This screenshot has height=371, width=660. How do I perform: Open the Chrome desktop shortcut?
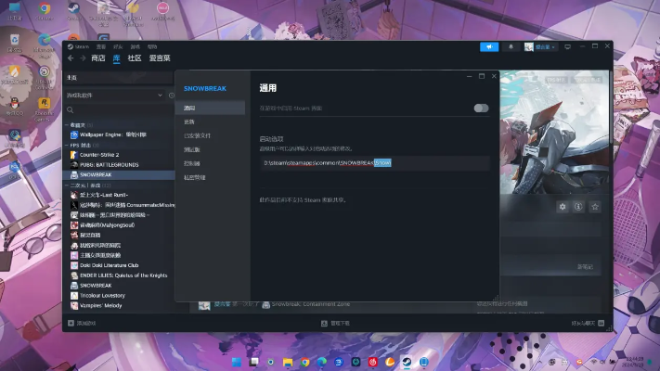click(45, 11)
